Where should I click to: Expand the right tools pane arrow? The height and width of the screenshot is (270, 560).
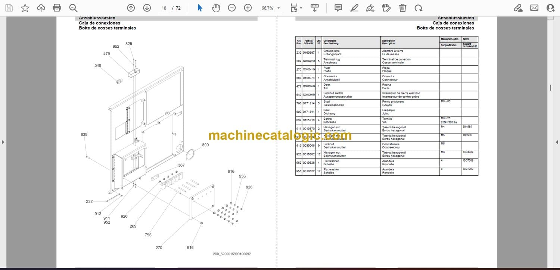point(557,142)
